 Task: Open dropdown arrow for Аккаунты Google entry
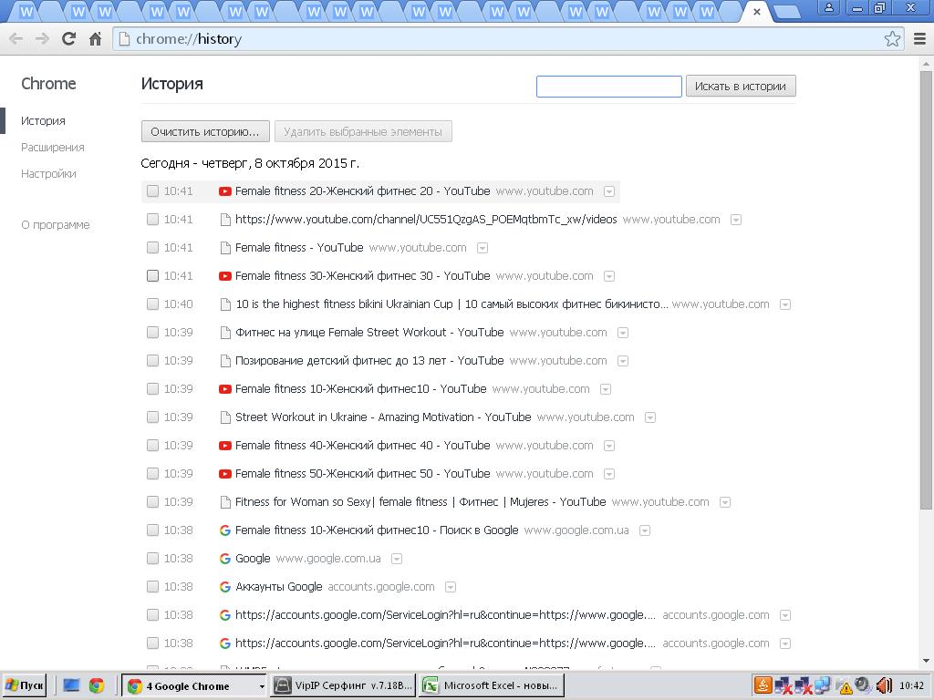tap(451, 588)
